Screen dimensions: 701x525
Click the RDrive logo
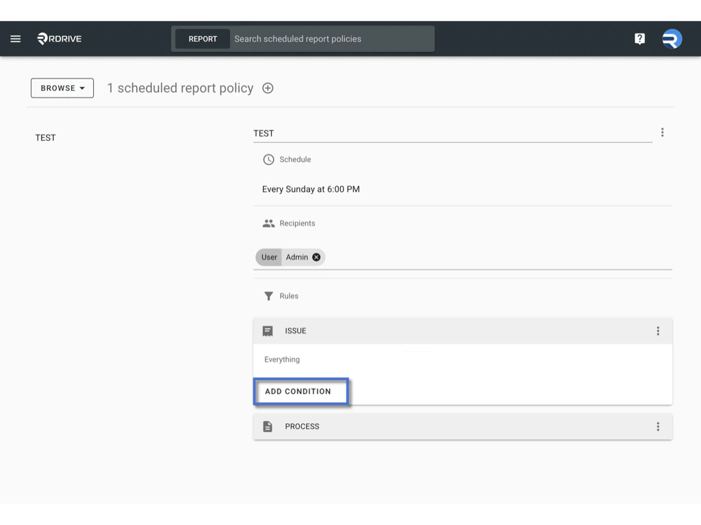tap(58, 38)
